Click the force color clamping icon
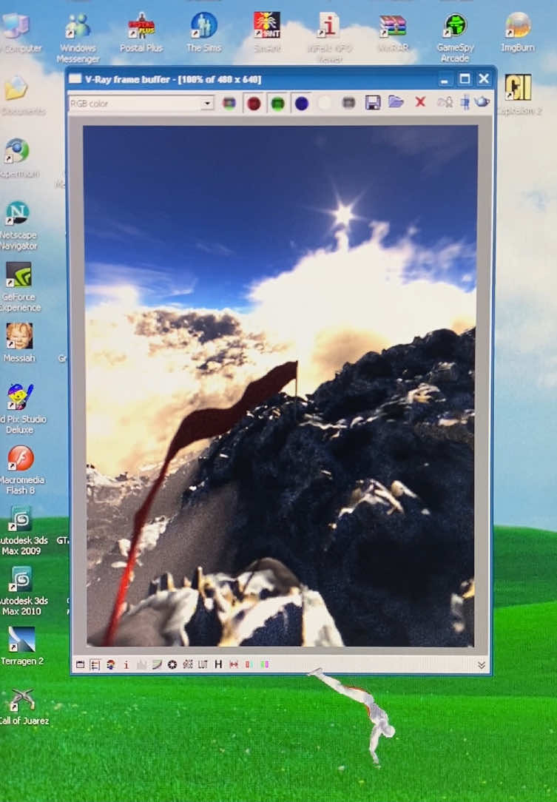 110,664
